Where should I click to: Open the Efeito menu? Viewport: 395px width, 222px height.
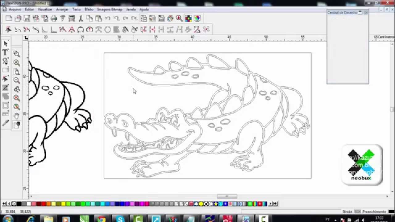(x=89, y=9)
